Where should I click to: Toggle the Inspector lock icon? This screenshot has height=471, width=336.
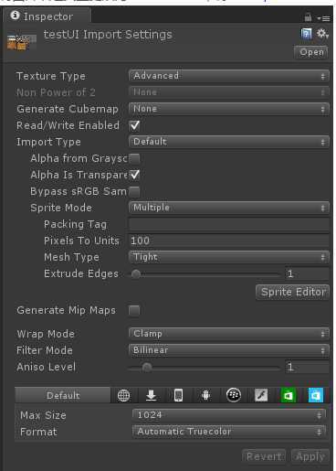[x=308, y=17]
